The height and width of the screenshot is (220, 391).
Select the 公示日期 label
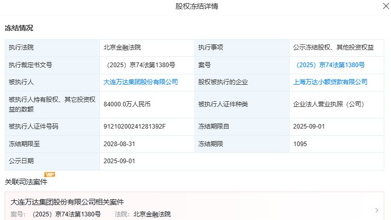21,161
